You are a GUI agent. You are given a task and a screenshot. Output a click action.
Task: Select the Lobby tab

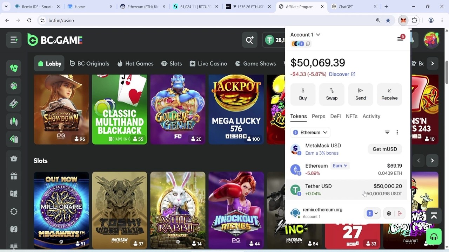49,63
